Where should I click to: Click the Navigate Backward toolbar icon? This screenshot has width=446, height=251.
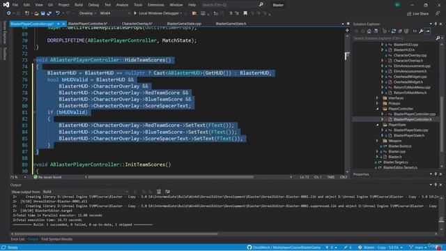pos(8,13)
